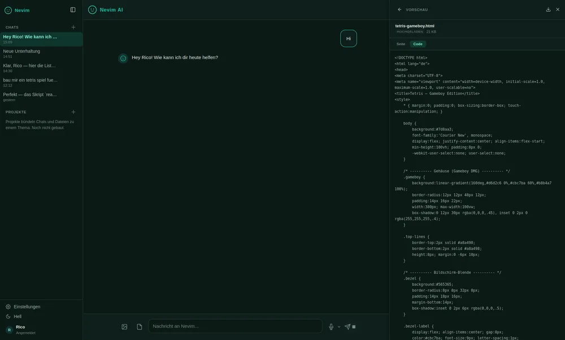Click the '.gameboy {' selector line

click(414, 177)
